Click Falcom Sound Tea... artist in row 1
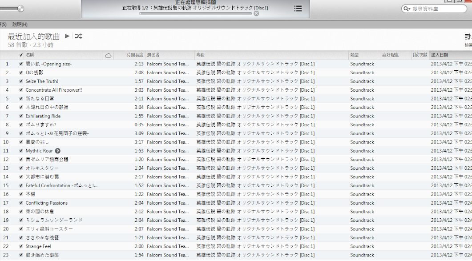Screen dimensions: 472x261 click(x=168, y=64)
